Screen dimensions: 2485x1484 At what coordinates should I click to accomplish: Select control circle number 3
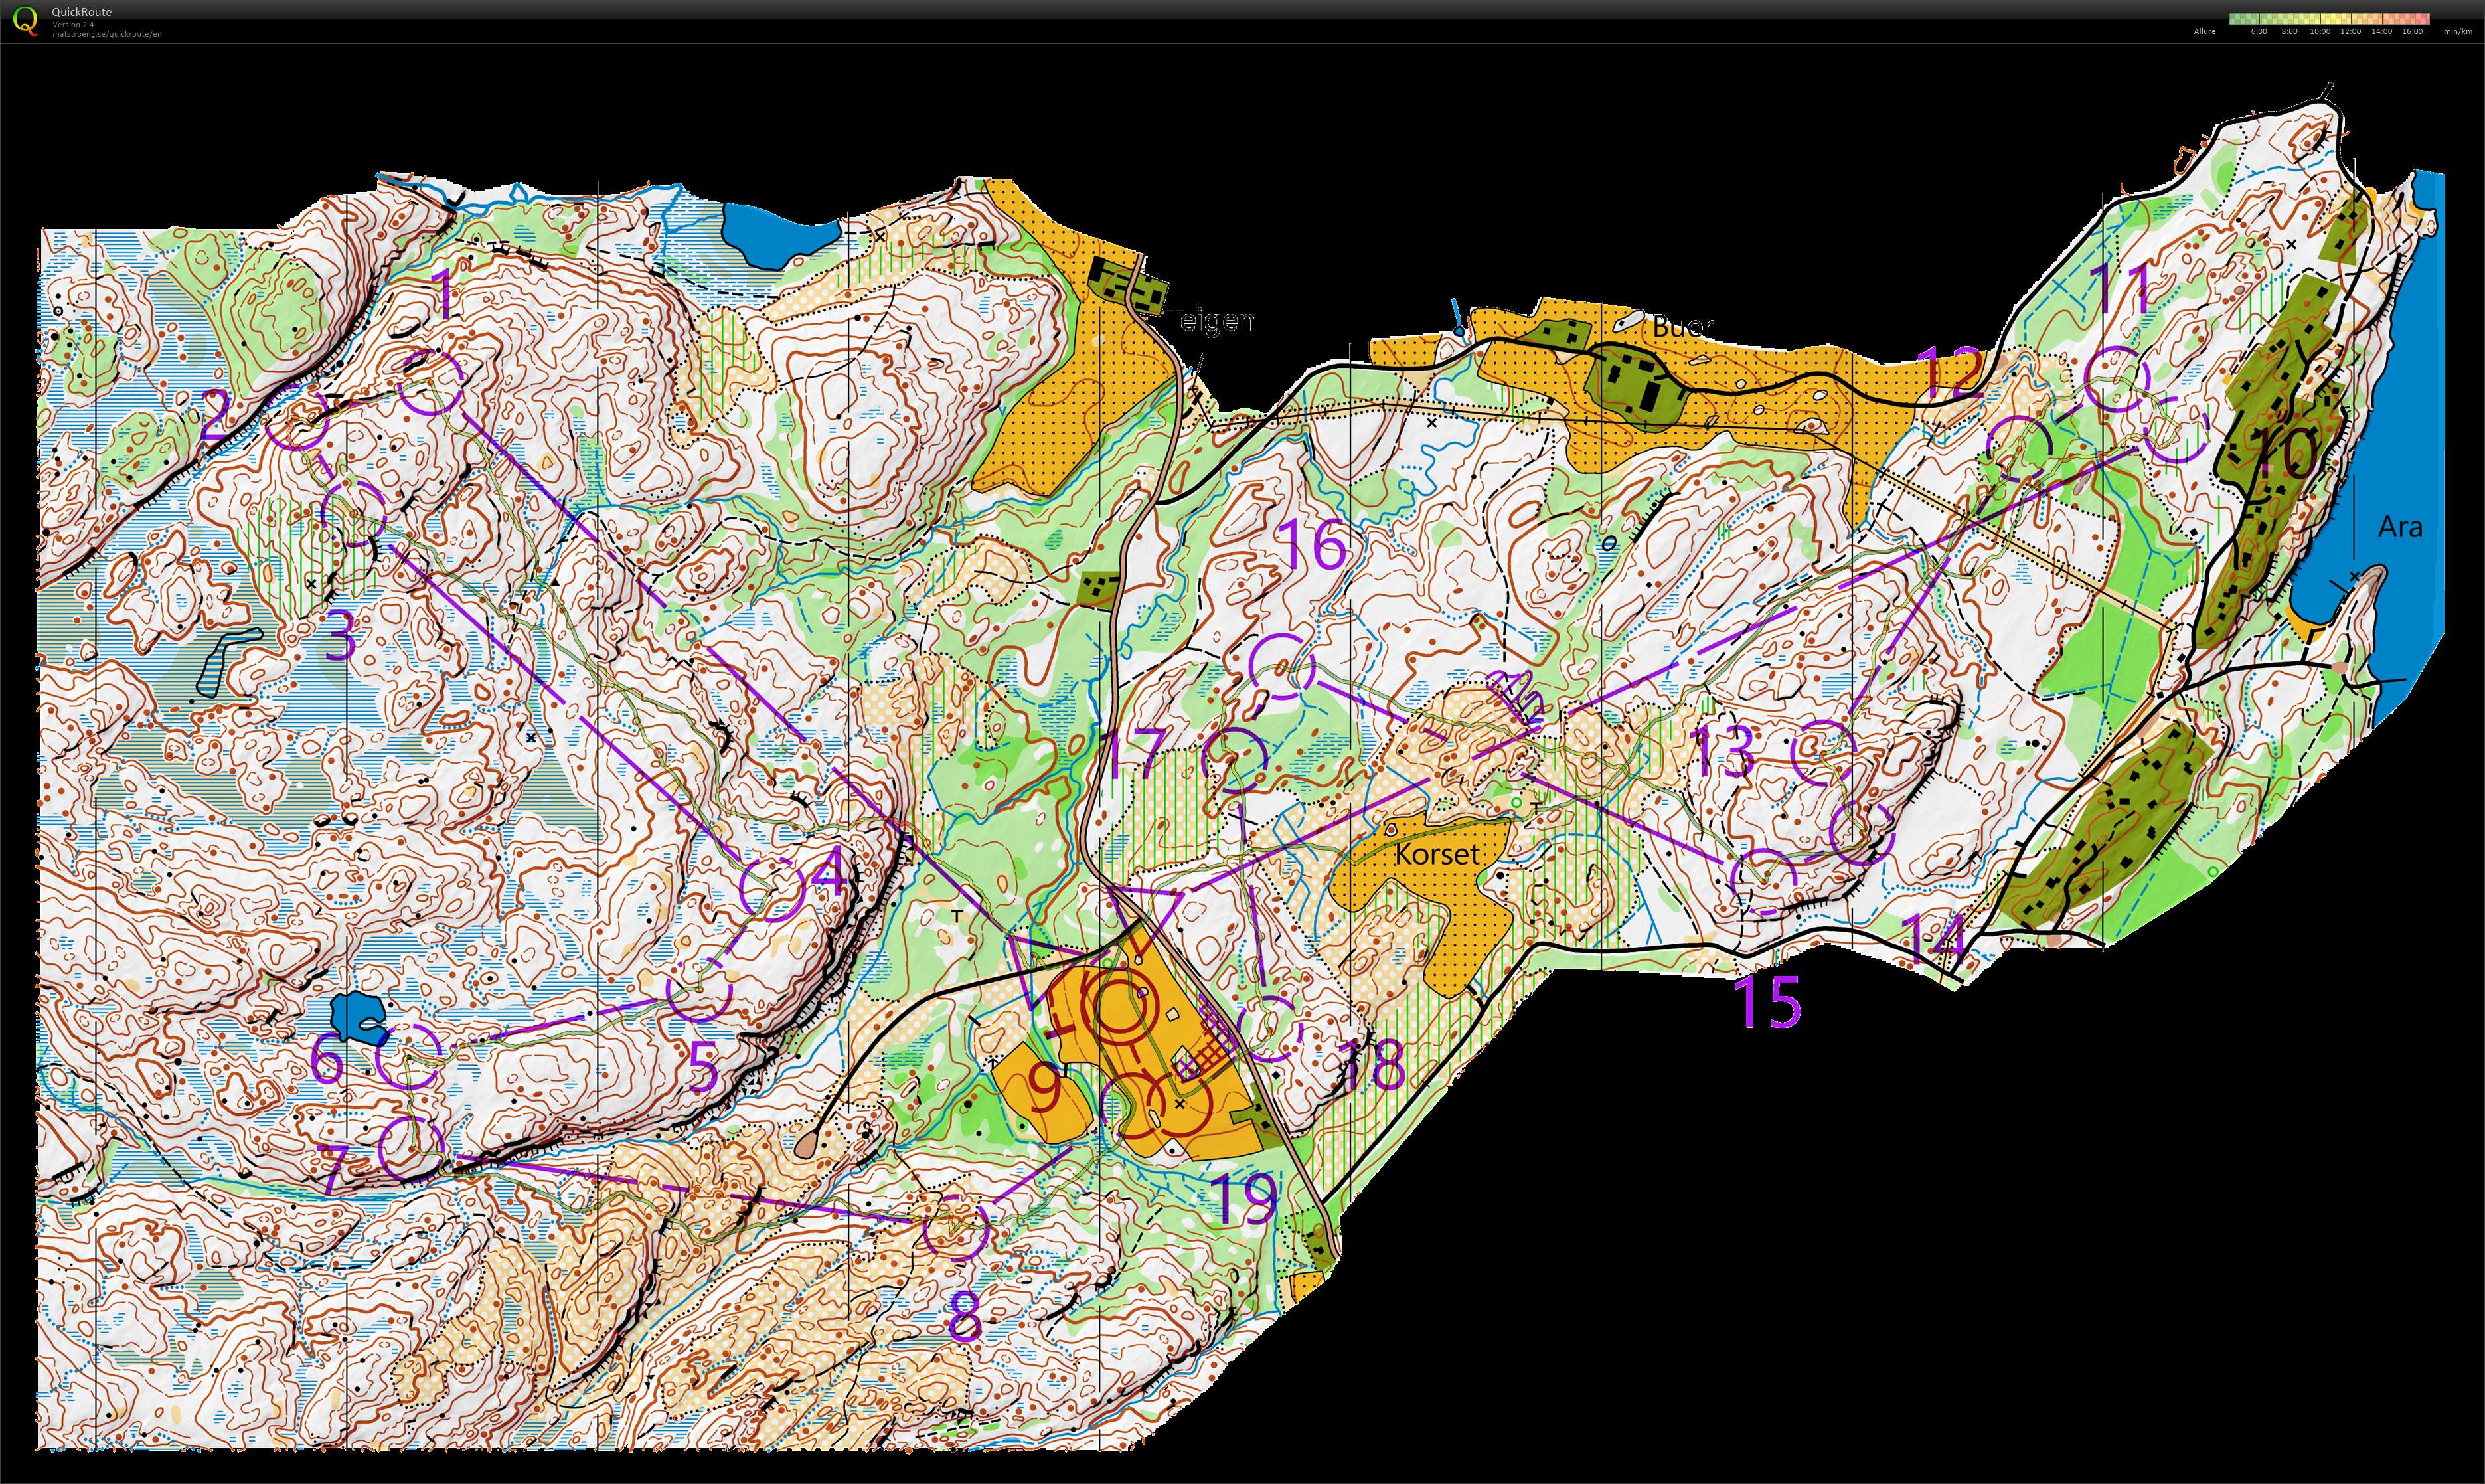point(354,512)
